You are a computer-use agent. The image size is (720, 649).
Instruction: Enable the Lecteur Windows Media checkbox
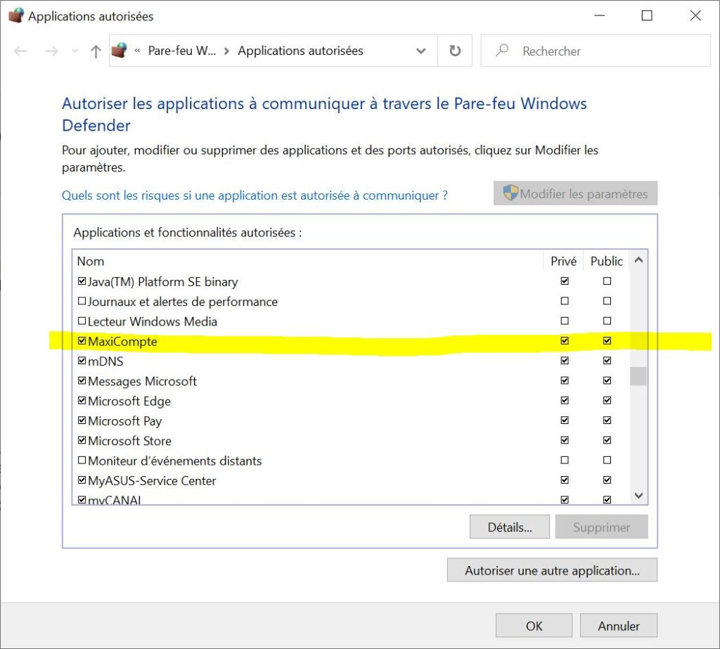tap(82, 321)
